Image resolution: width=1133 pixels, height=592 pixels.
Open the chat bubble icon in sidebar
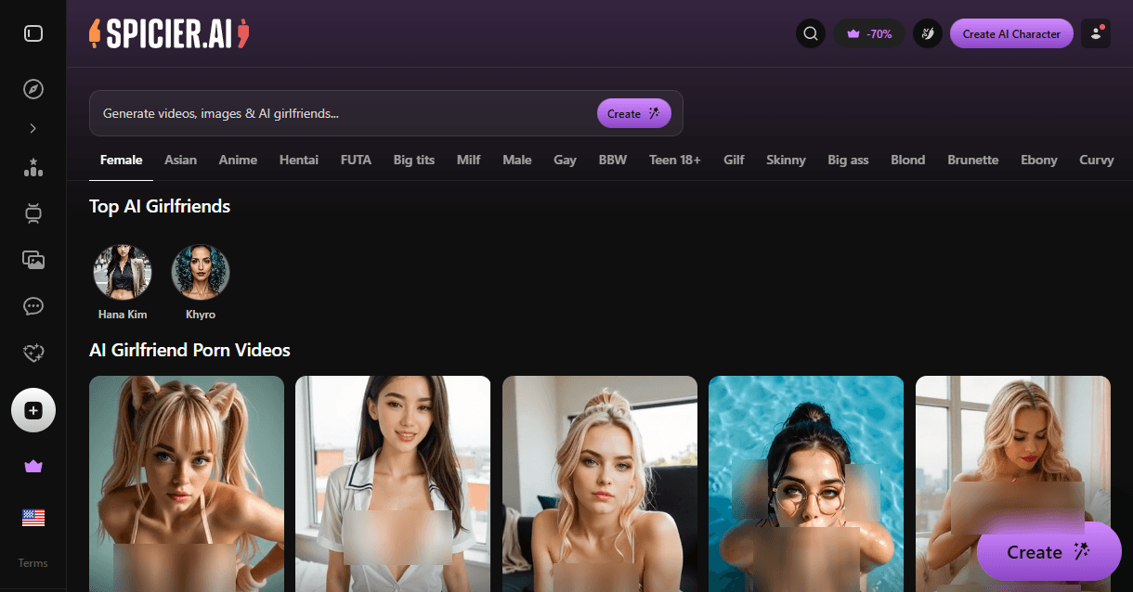(33, 306)
